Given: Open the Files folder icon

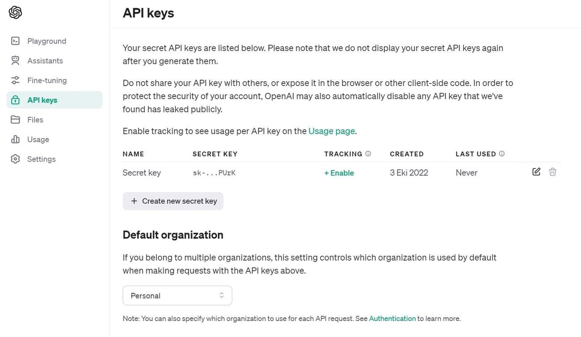Looking at the screenshot, I should click(x=15, y=120).
